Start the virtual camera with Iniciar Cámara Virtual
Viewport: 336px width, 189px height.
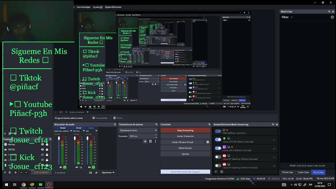(x=182, y=142)
